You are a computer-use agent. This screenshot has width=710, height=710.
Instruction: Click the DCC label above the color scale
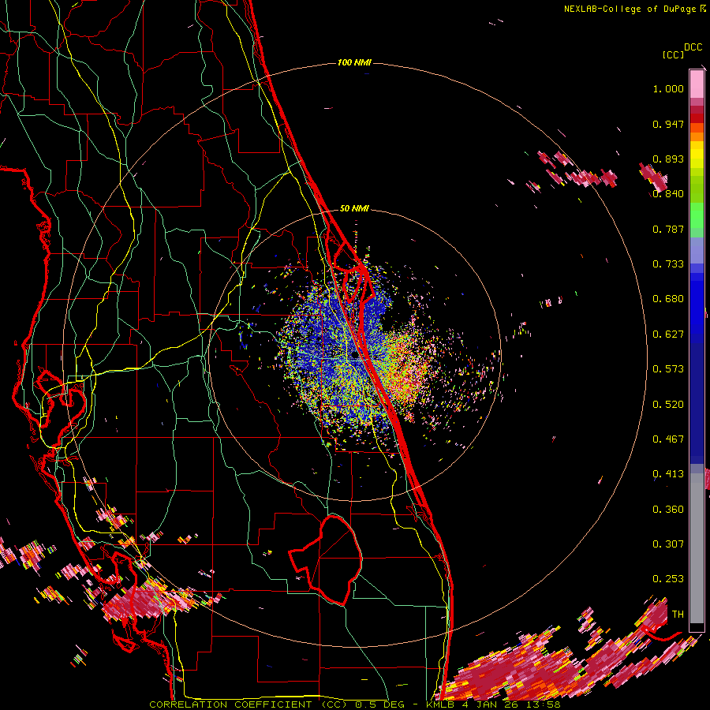(x=693, y=47)
